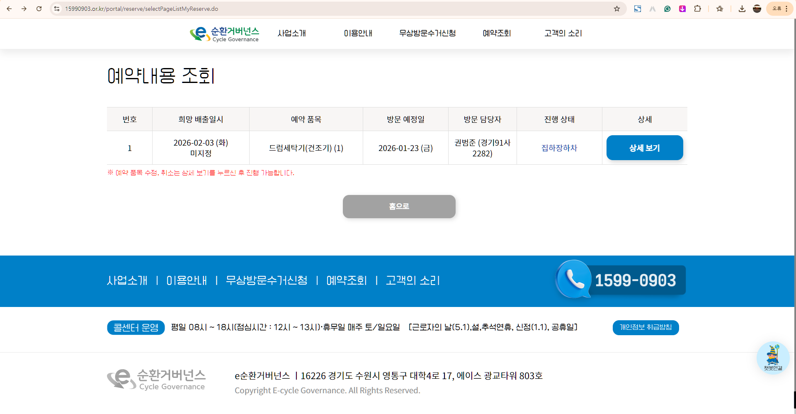796x414 pixels.
Task: Click the 집하장하차 status link
Action: [559, 148]
